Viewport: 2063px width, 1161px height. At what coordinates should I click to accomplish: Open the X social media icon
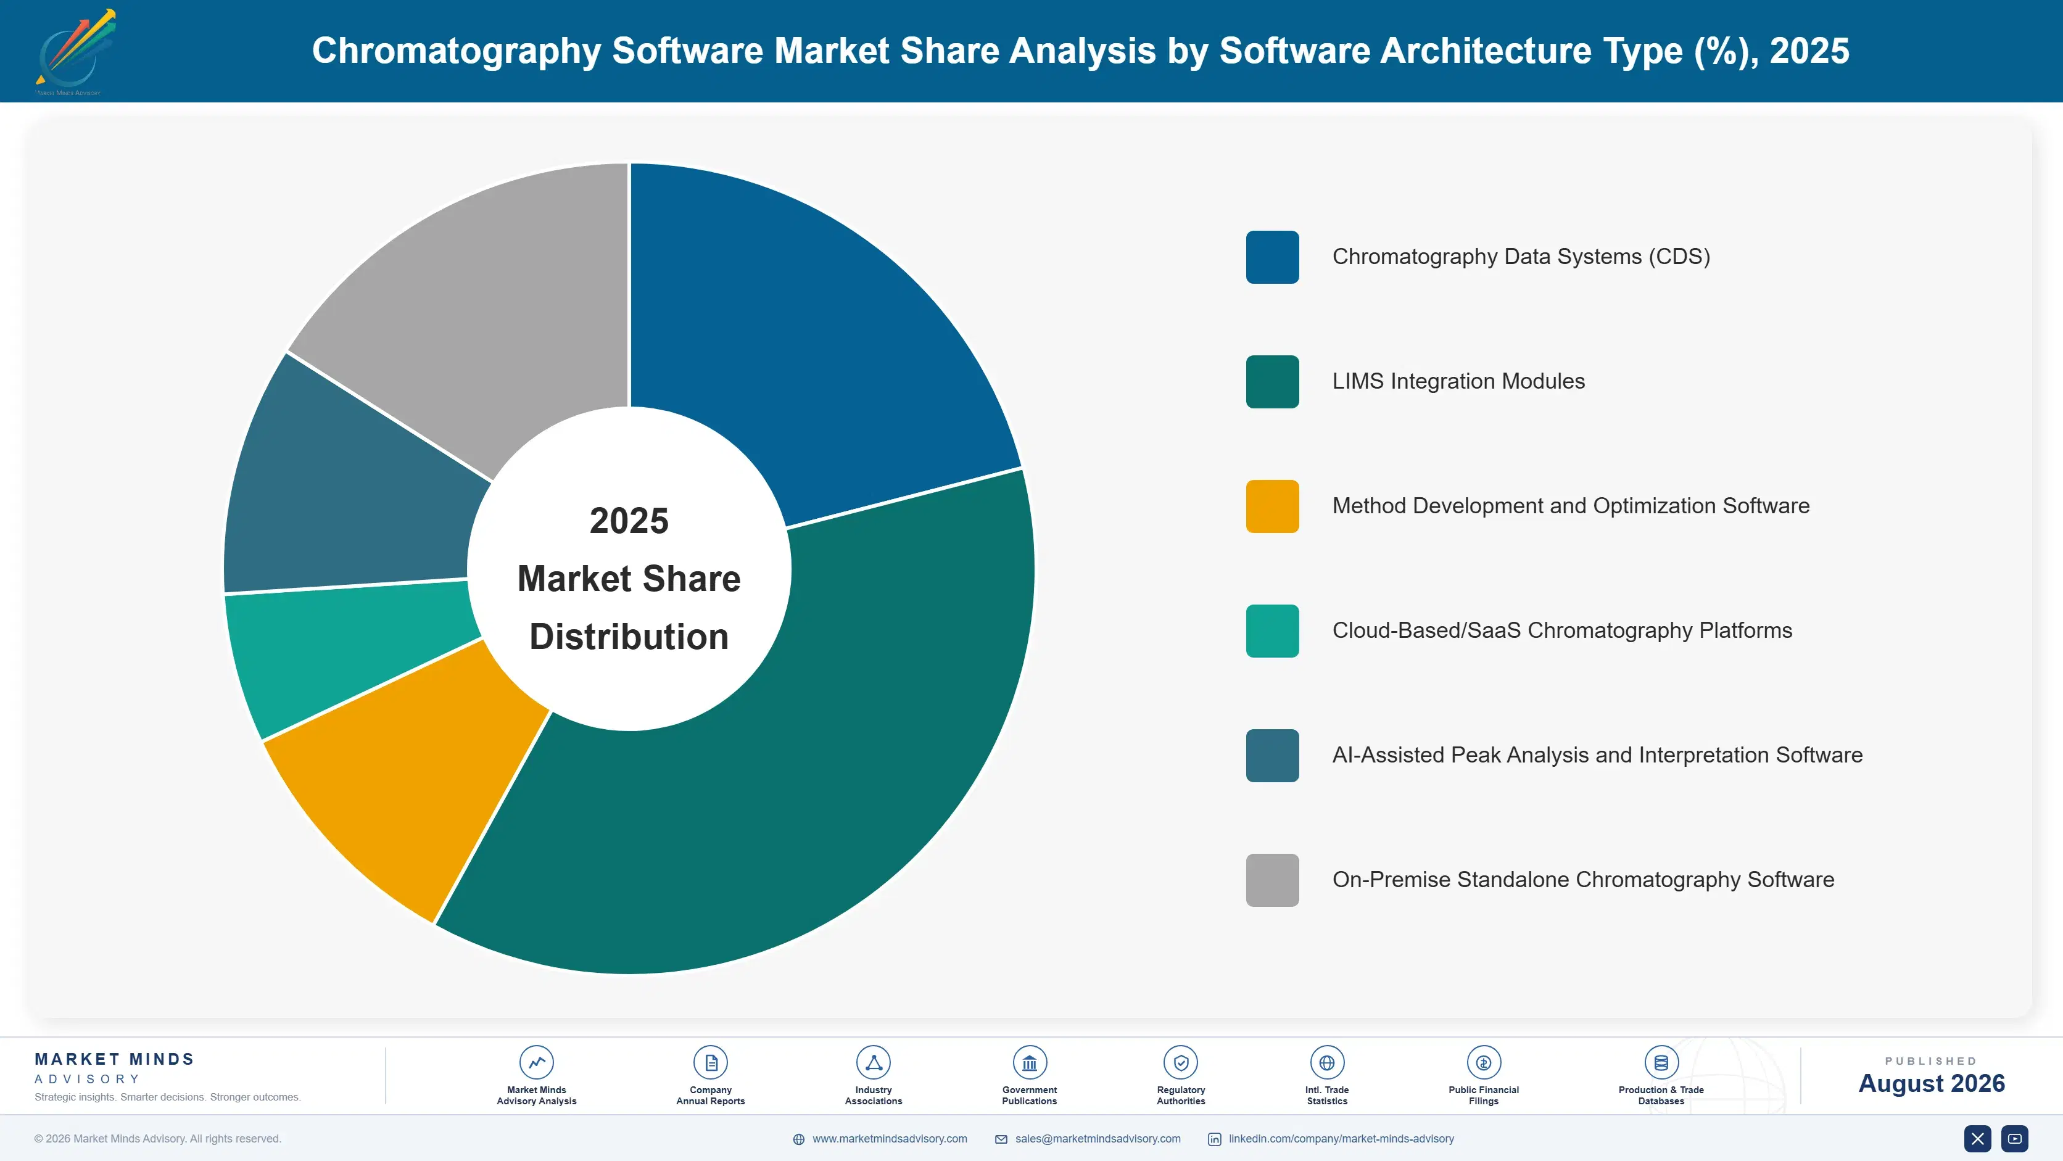pyautogui.click(x=1977, y=1139)
